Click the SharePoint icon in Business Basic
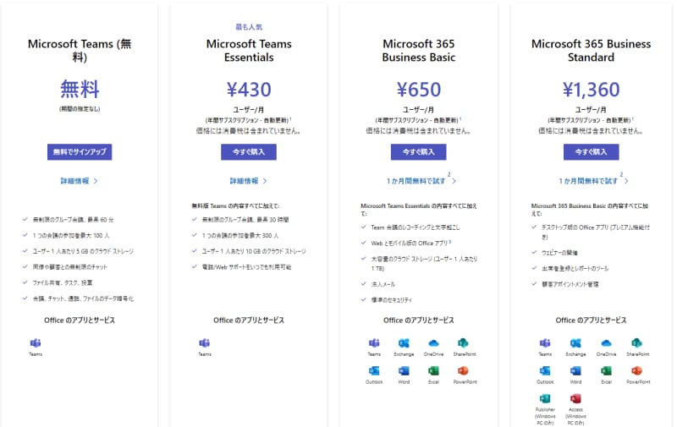Image resolution: width=677 pixels, height=427 pixels. [462, 342]
